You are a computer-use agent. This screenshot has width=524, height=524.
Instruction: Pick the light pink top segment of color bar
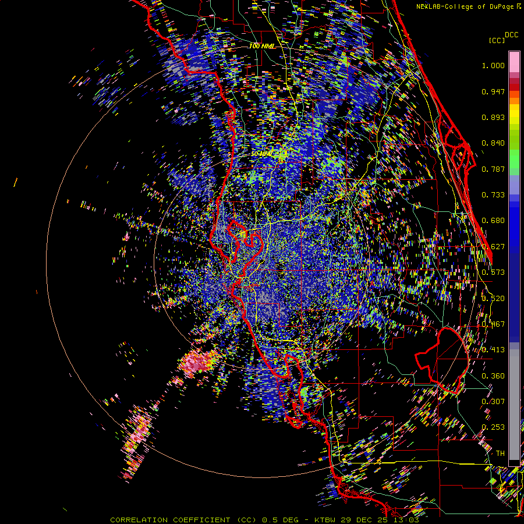pos(514,62)
